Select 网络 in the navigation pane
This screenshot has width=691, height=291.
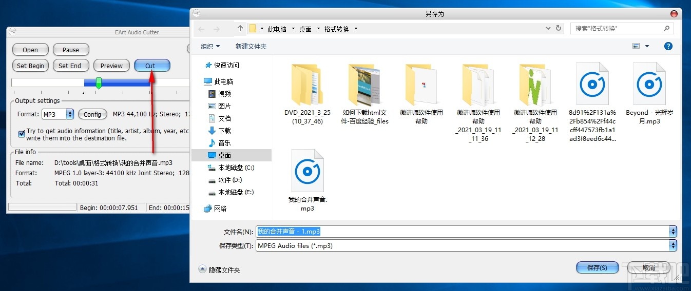pos(215,209)
